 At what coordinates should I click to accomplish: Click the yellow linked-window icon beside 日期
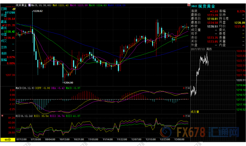[14, 9]
